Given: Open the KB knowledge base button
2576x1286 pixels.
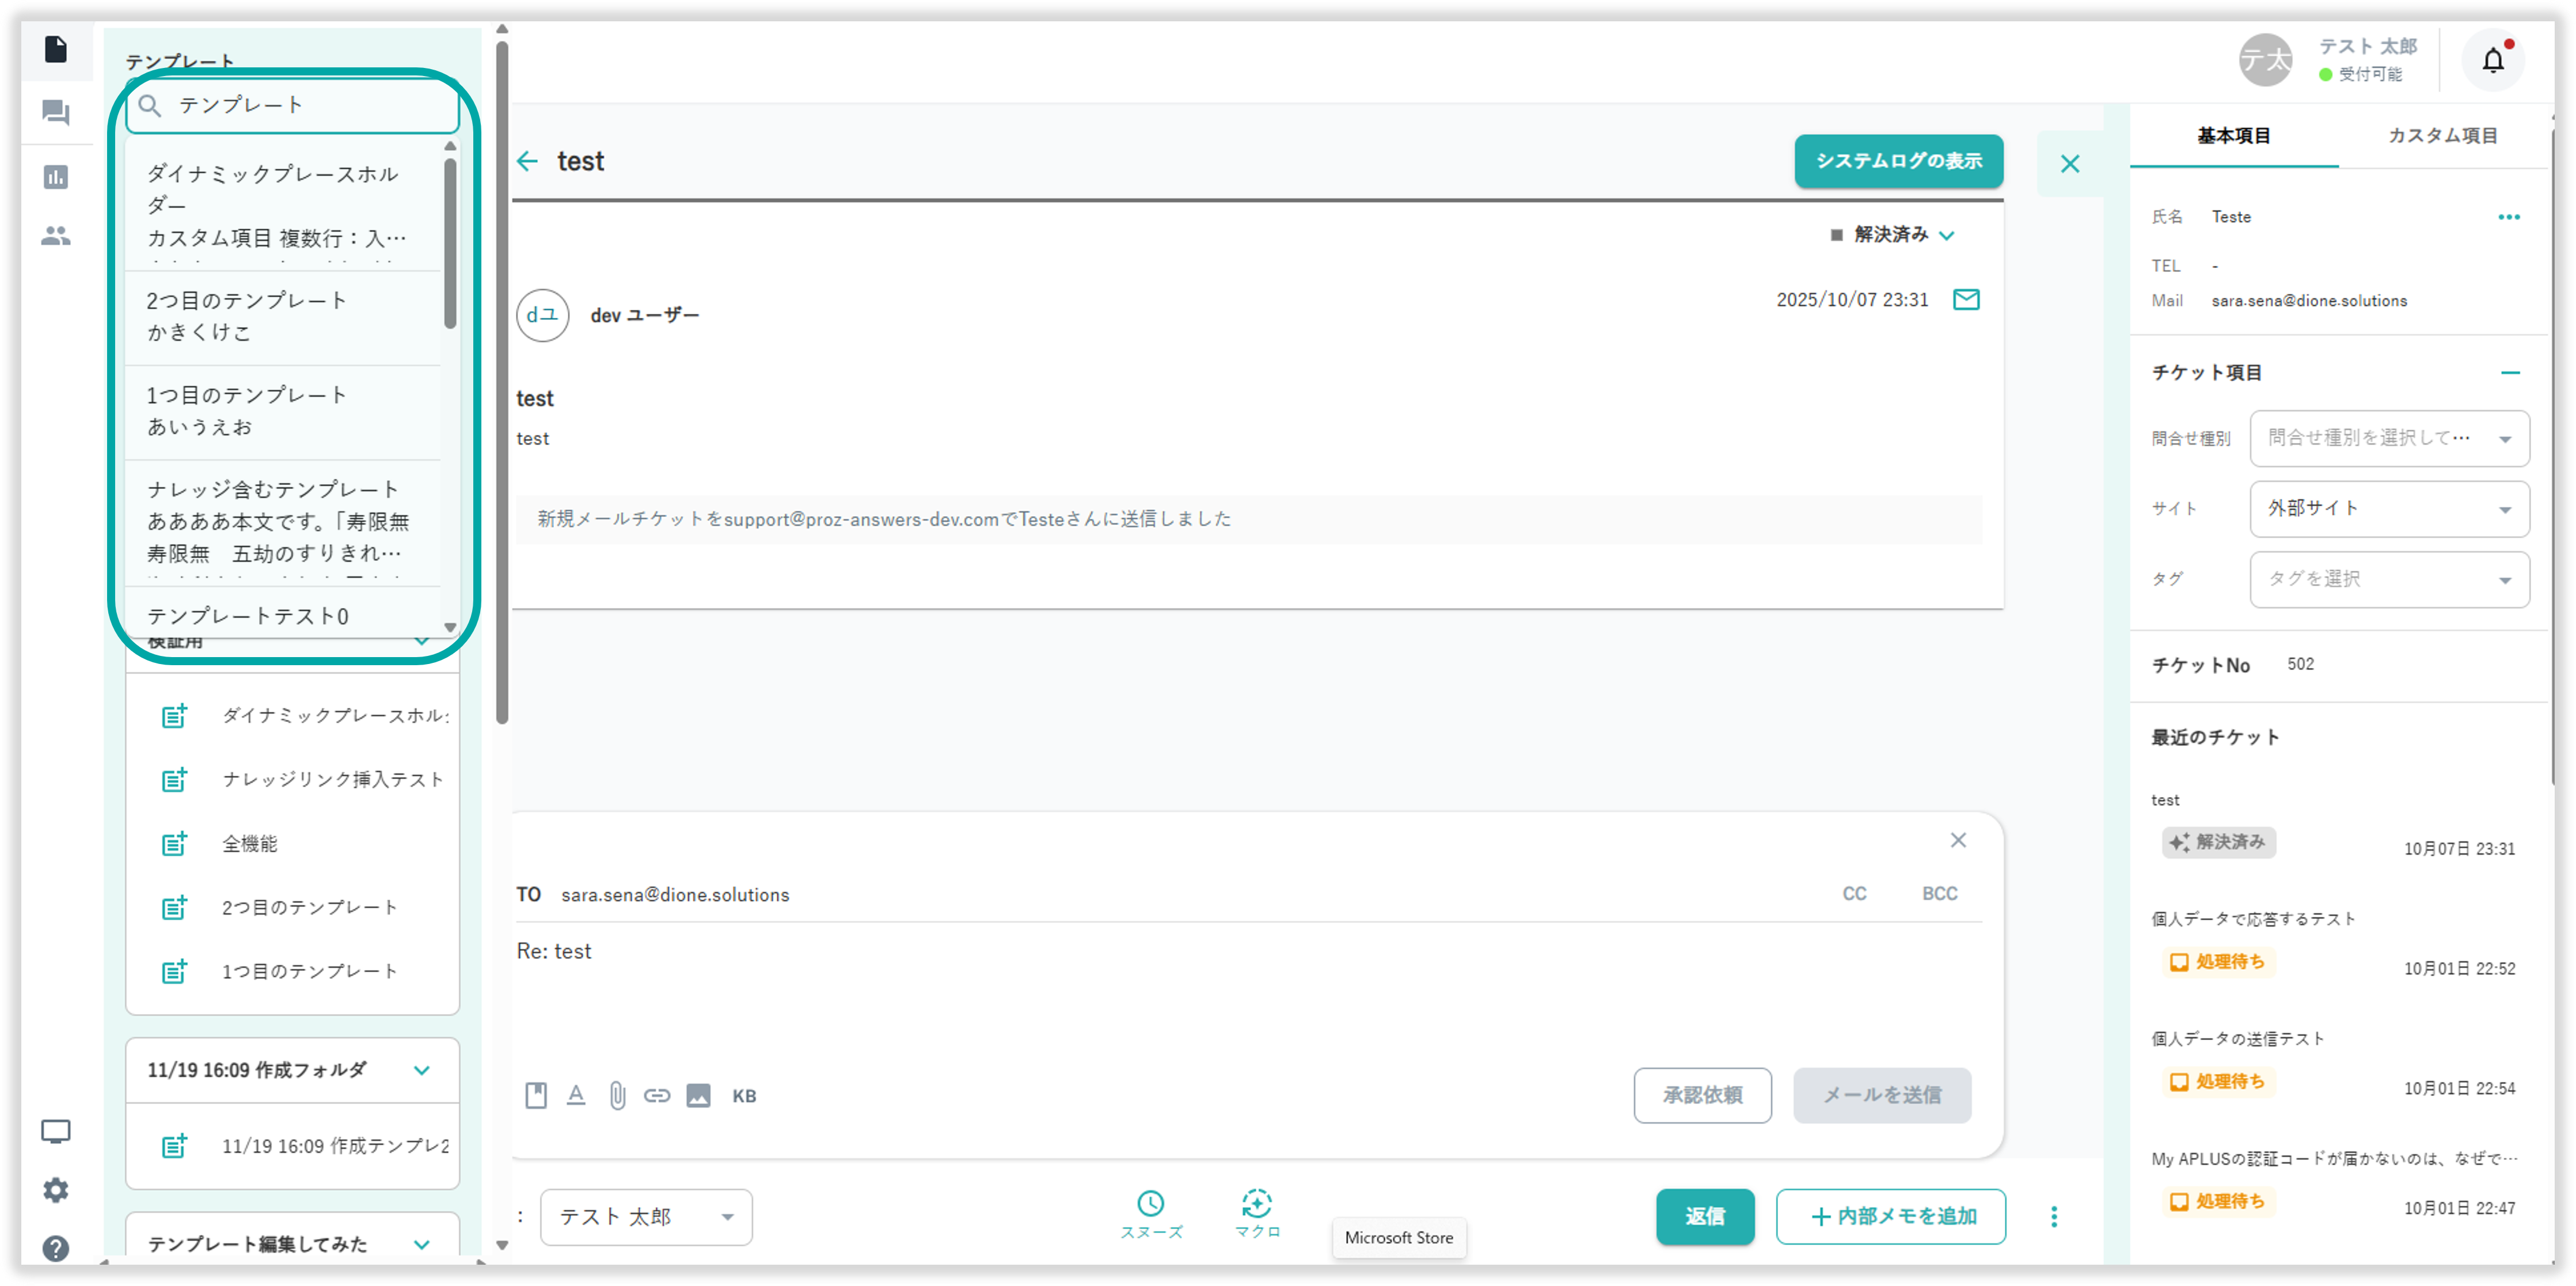Looking at the screenshot, I should 744,1096.
